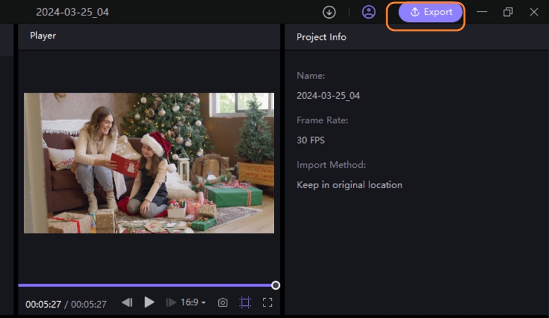Step back to the previous frame

(127, 303)
